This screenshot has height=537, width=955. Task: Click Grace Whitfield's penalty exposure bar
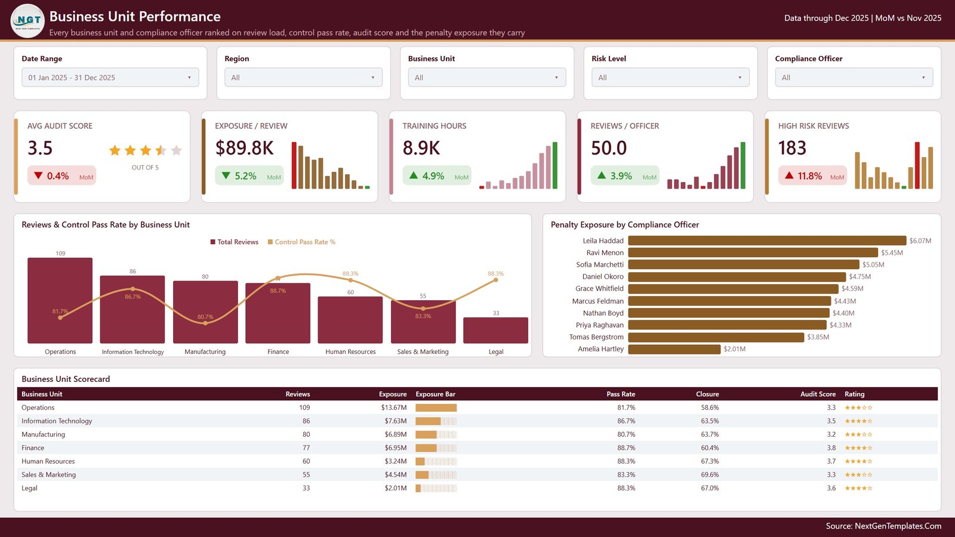(734, 289)
